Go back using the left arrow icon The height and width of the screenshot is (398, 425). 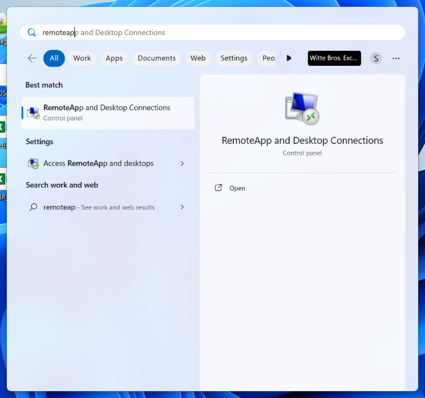[32, 58]
